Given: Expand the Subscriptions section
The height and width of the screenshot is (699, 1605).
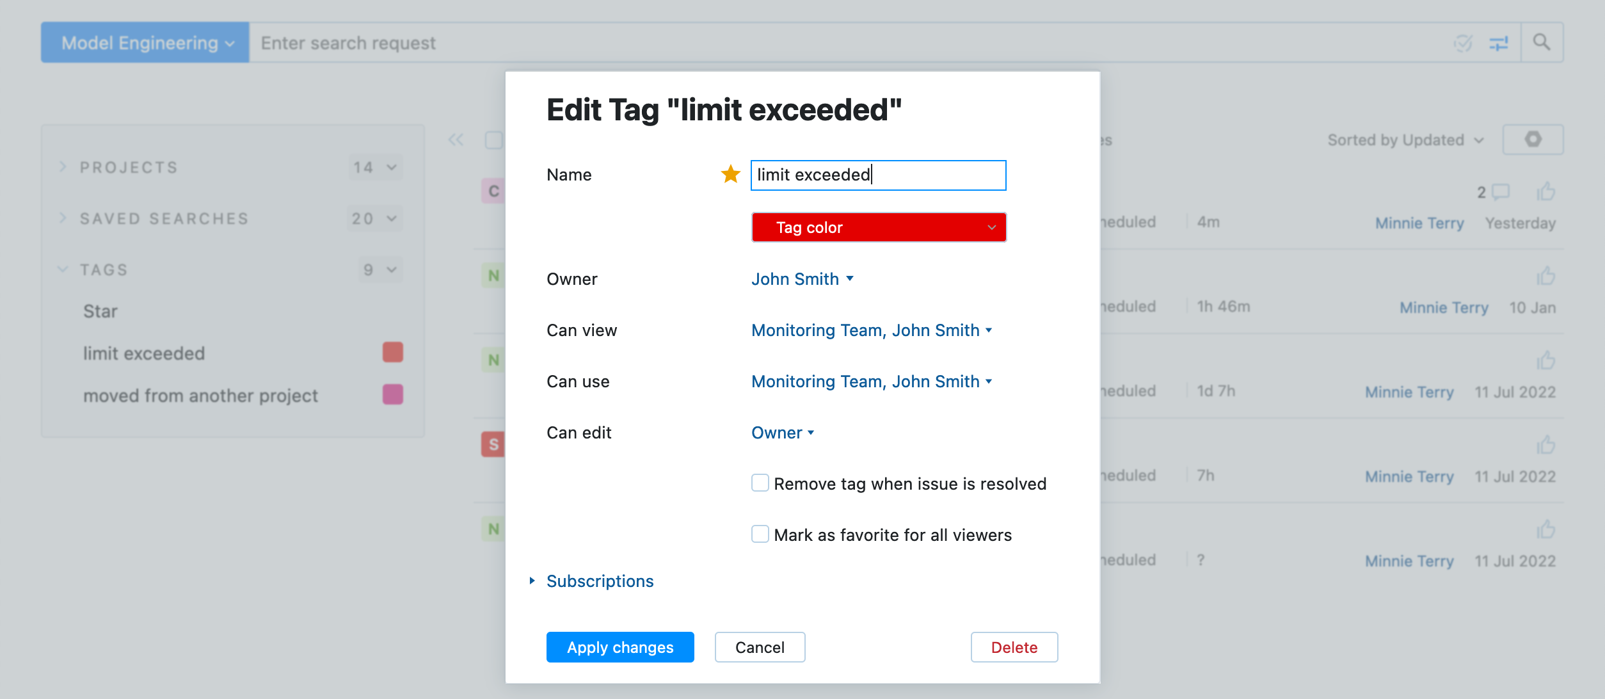Looking at the screenshot, I should pyautogui.click(x=599, y=581).
